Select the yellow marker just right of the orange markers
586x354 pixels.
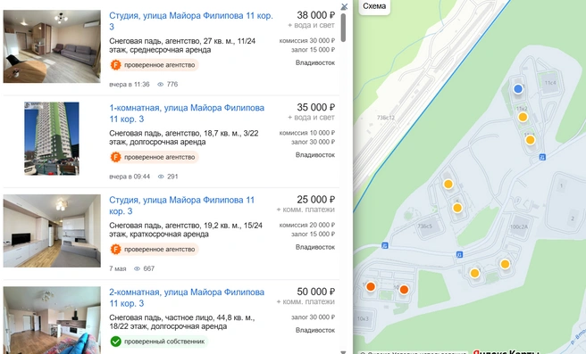point(474,273)
